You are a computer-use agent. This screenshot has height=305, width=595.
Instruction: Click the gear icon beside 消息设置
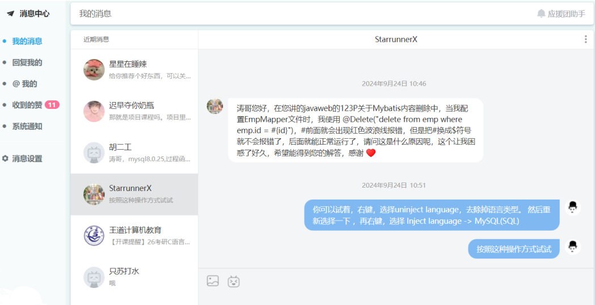coord(5,159)
